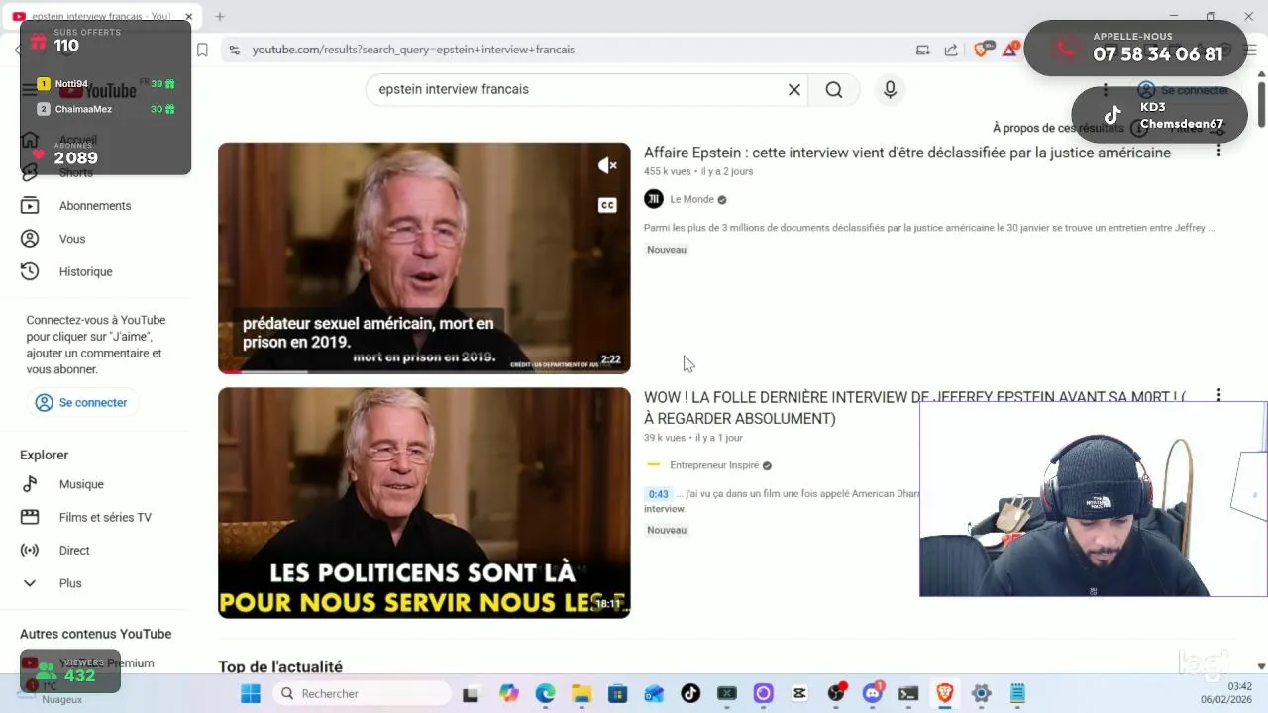This screenshot has height=713, width=1268.
Task: Click the share page icon in address bar
Action: [951, 50]
